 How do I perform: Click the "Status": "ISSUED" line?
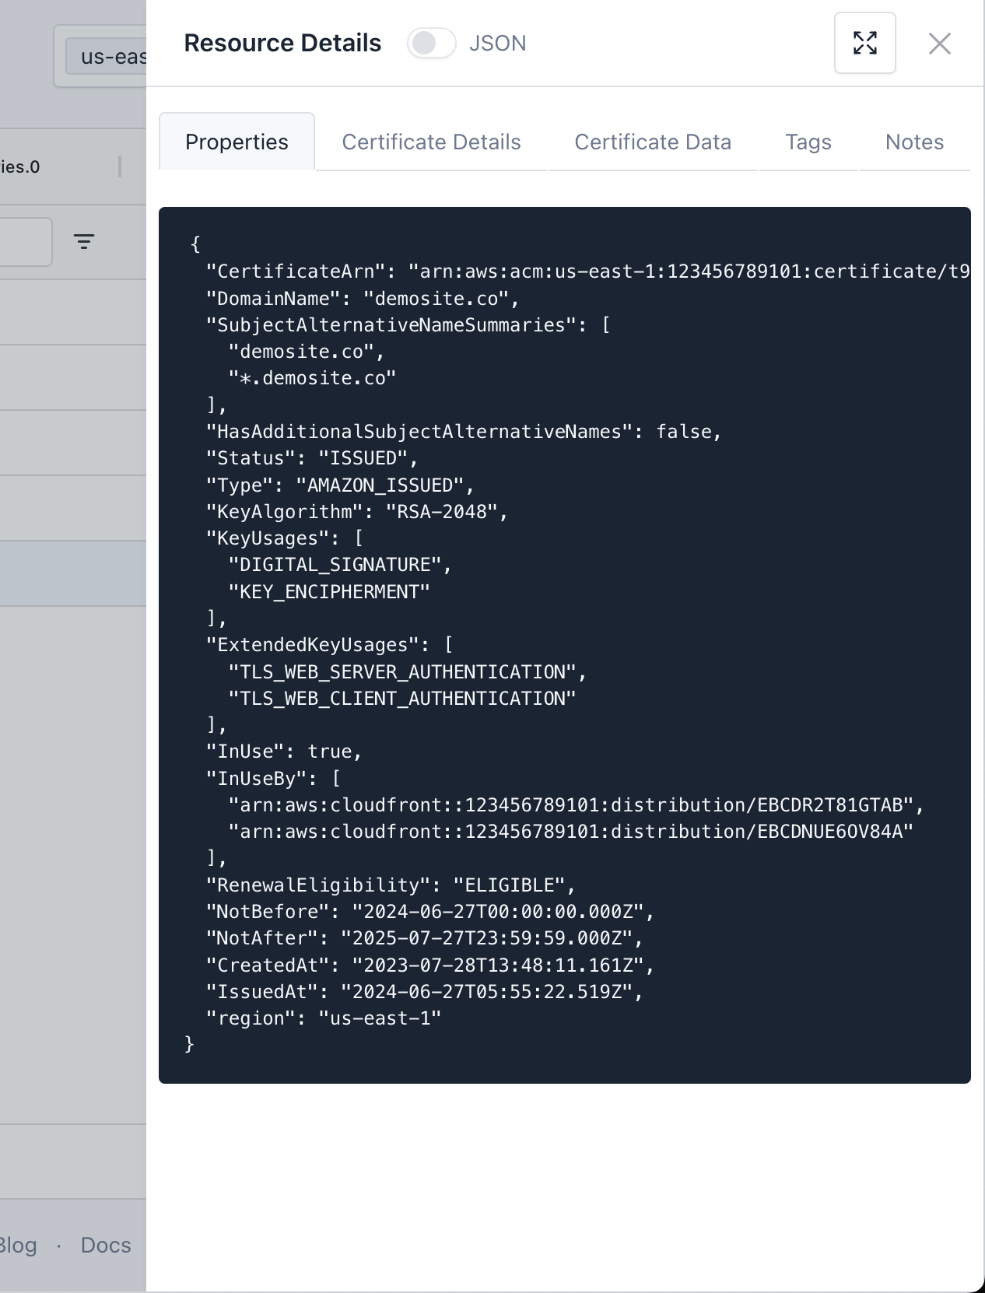tap(311, 458)
